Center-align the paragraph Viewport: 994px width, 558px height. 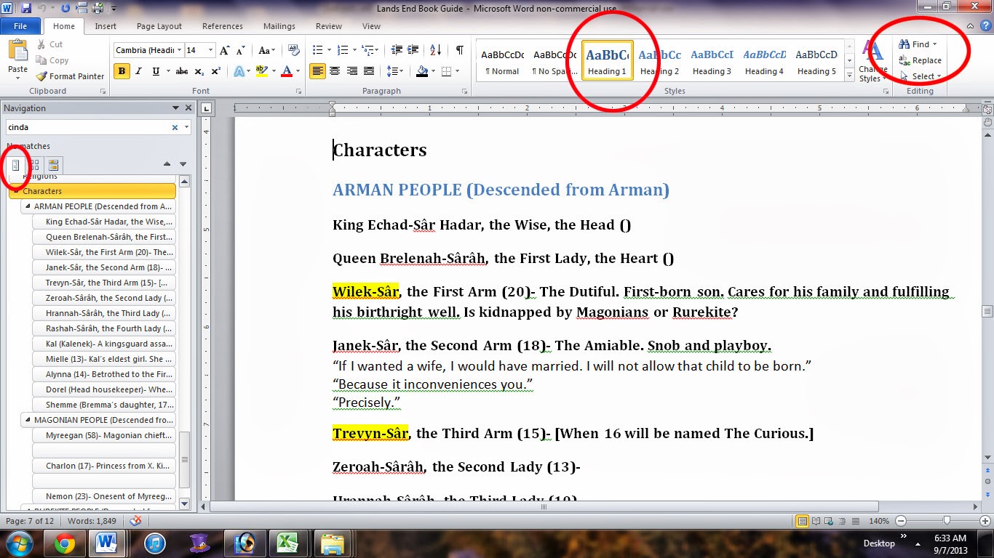click(335, 71)
